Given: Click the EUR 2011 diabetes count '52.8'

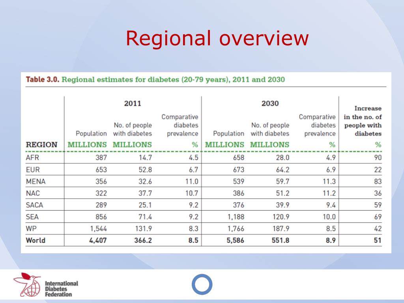Looking at the screenshot, I should click(145, 170).
